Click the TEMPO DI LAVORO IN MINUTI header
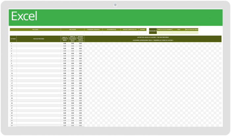The height and width of the screenshot is (136, 231). [x=65, y=39]
